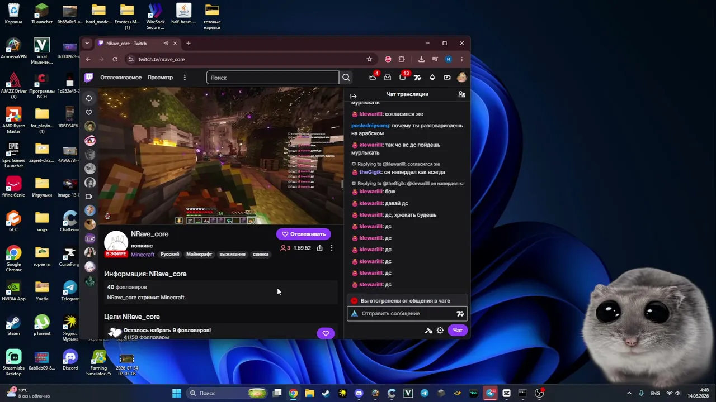Click the Twitch search magnifier button
The height and width of the screenshot is (402, 716).
346,78
